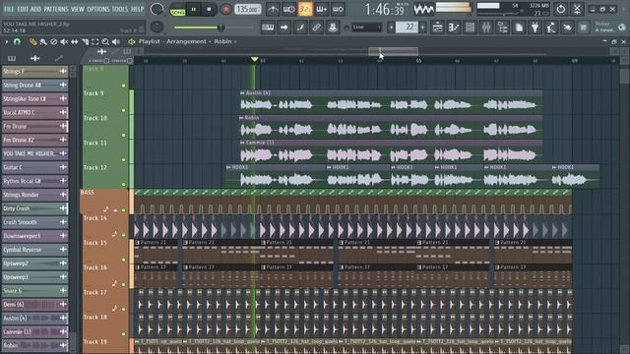
Task: Select the Paint brush tool
Action: coord(43,41)
